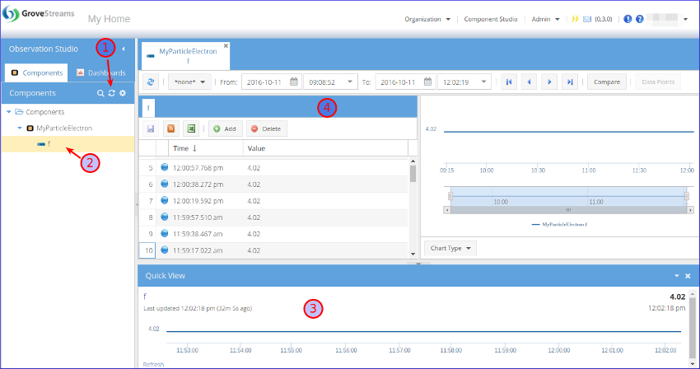Collapse the MyParticleElectron tree node
The width and height of the screenshot is (700, 369).
tap(20, 128)
